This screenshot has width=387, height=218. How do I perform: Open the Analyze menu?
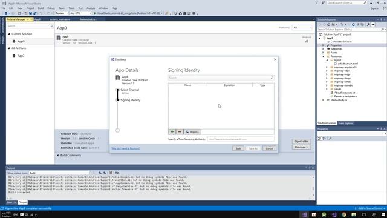(x=91, y=8)
